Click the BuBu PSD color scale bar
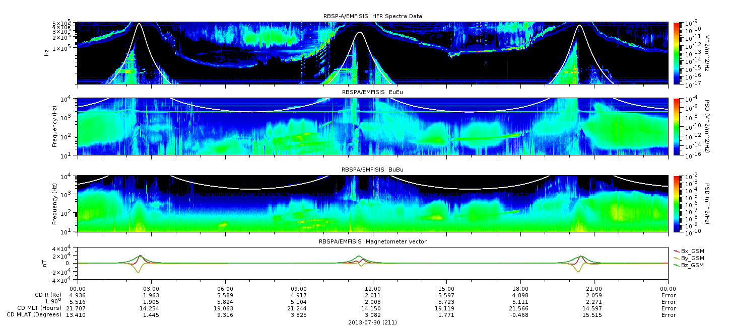Image resolution: width=729 pixels, height=331 pixels. [x=677, y=204]
